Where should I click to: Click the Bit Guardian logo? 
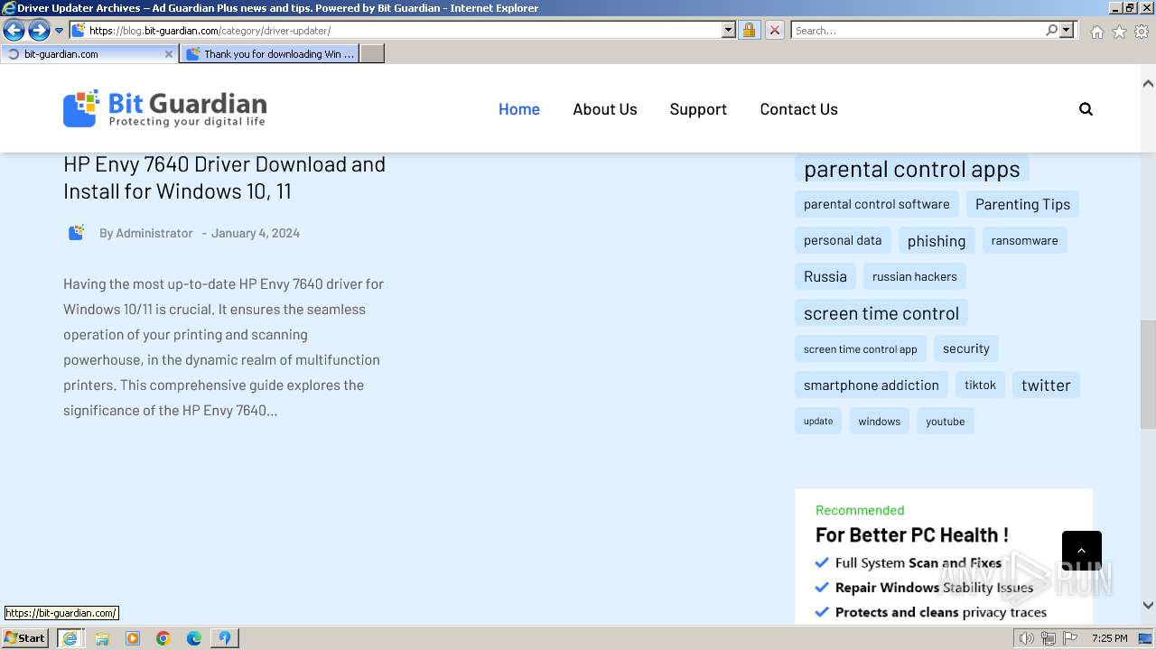point(164,108)
